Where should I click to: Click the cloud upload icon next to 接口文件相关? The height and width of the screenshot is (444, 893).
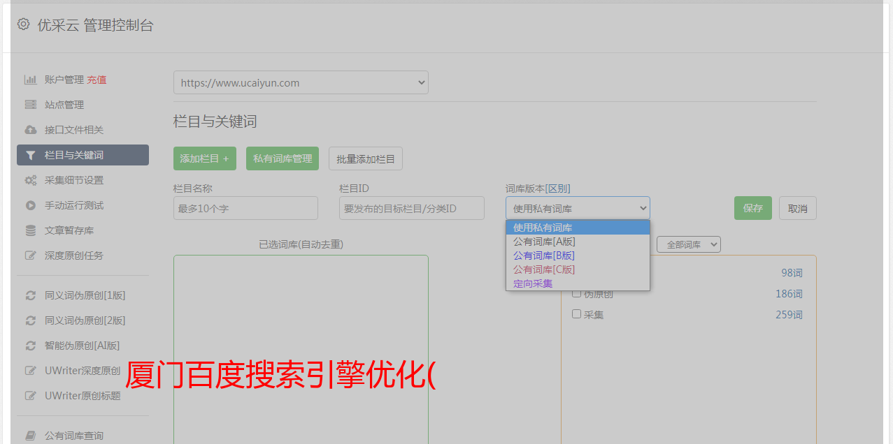tap(31, 130)
